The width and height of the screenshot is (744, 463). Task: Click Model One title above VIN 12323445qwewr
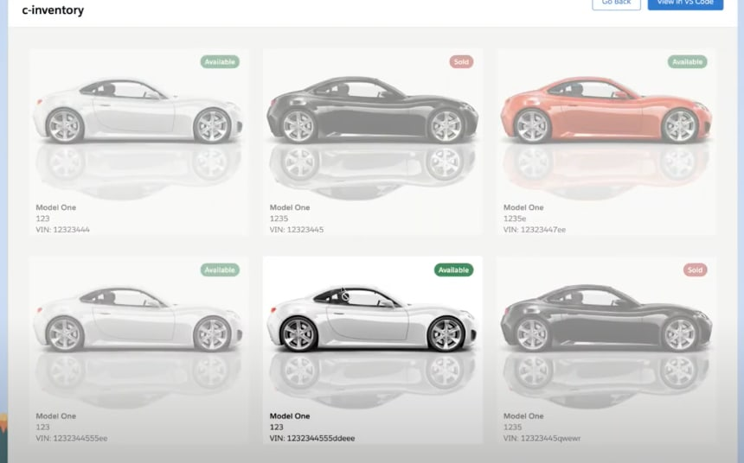[523, 416]
